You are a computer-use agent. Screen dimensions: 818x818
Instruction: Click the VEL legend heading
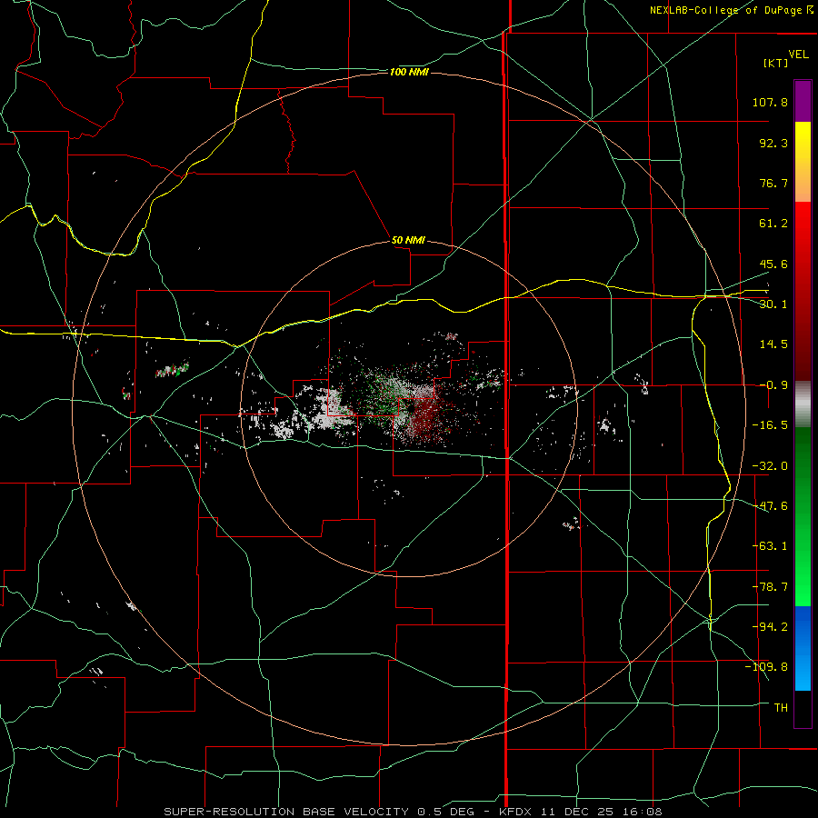pyautogui.click(x=798, y=55)
